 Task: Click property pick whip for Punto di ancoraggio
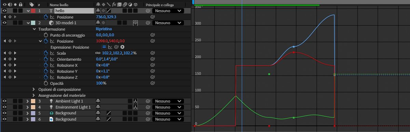click(152, 35)
